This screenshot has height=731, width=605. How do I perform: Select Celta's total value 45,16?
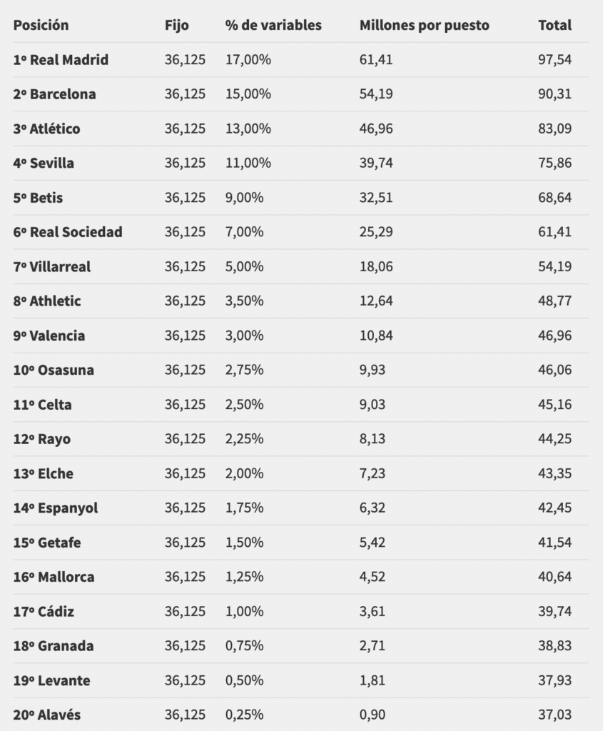[554, 405]
